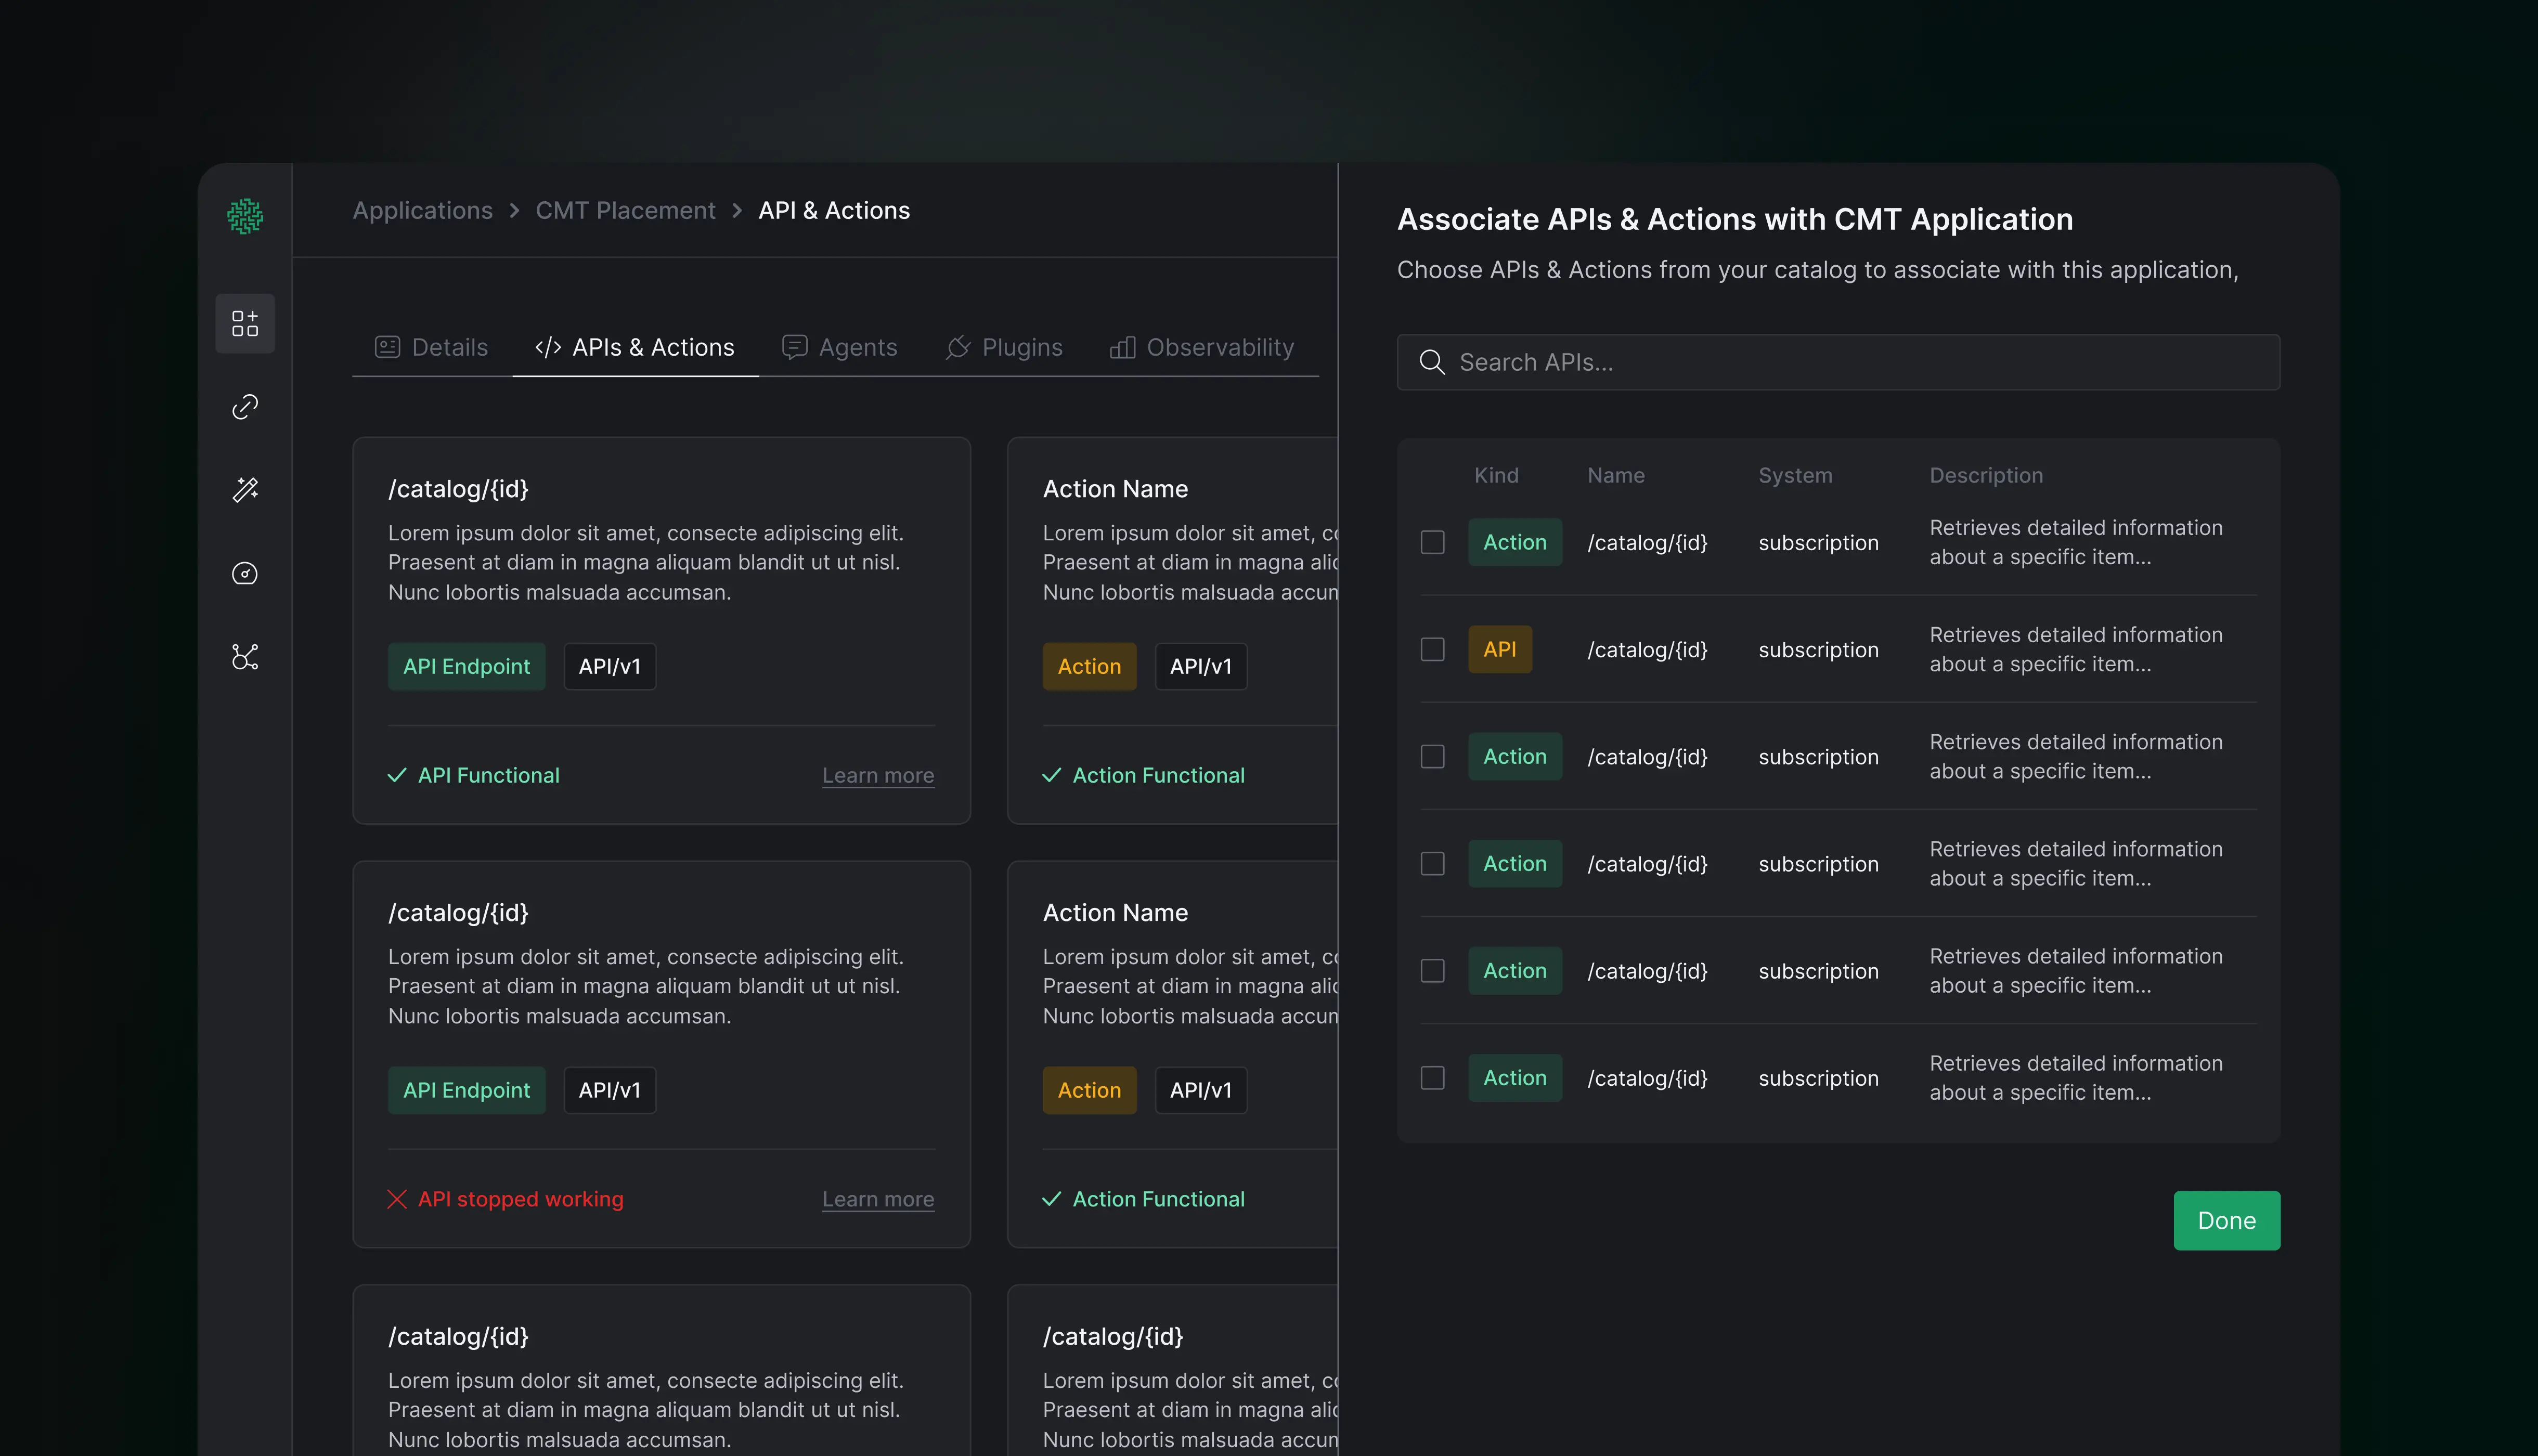Tick the checkbox in the first table row

[1433, 542]
